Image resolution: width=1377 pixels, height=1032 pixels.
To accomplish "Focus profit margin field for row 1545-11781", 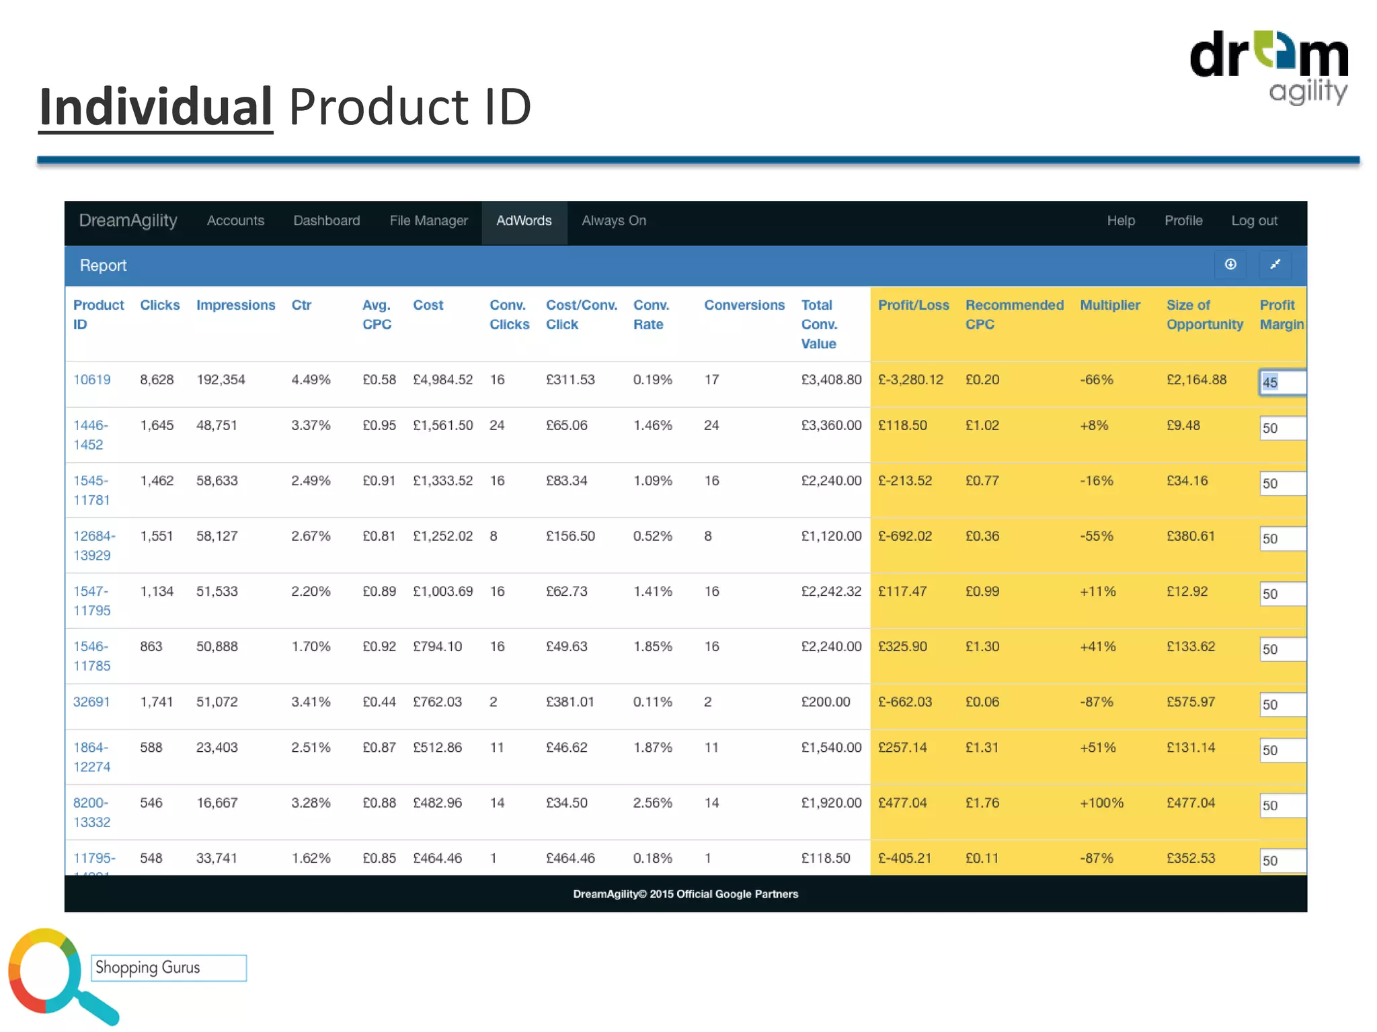I will pos(1283,483).
